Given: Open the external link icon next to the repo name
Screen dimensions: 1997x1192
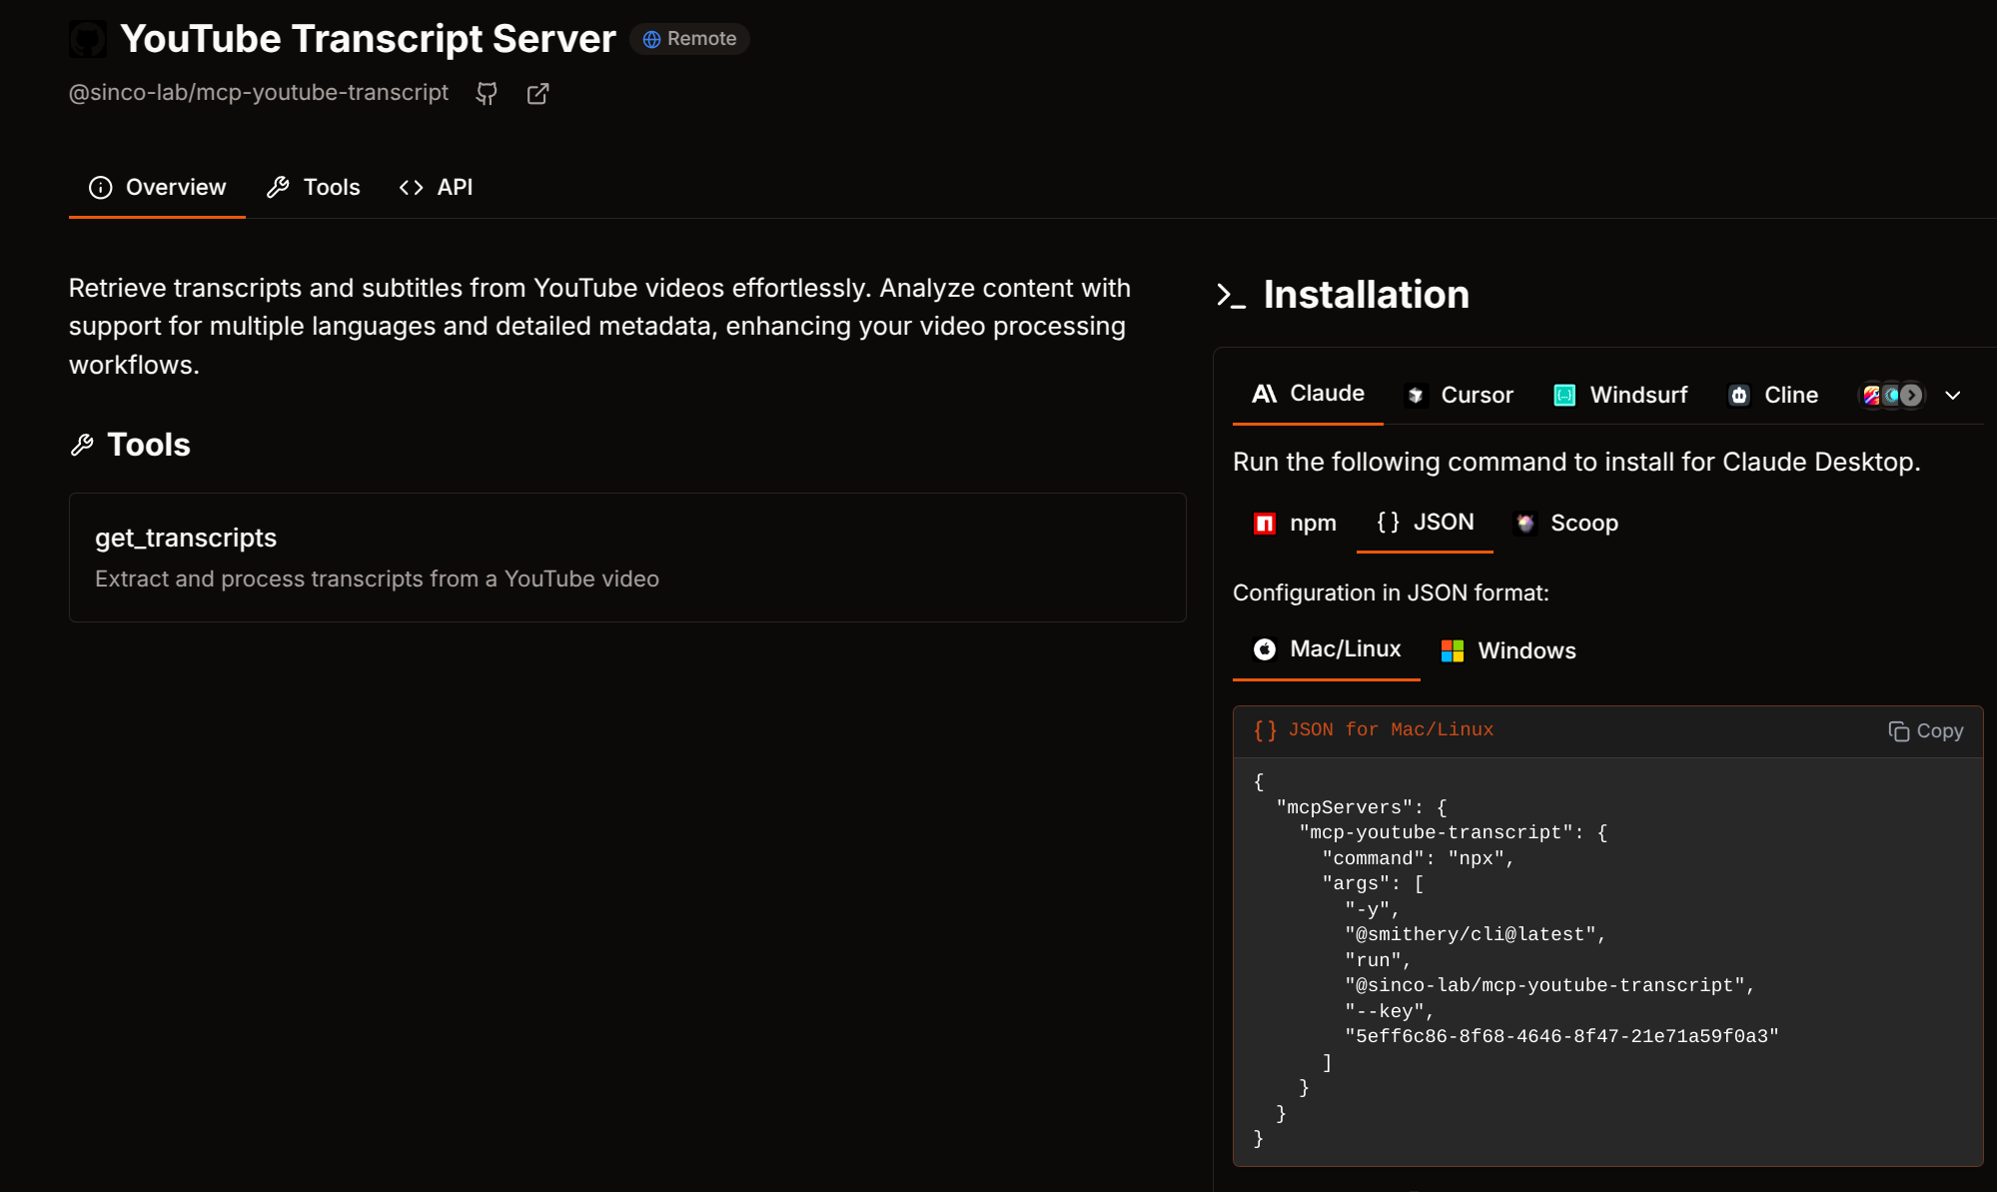Looking at the screenshot, I should [537, 94].
